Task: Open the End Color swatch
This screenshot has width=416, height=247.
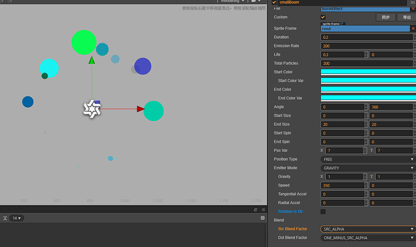Action: pos(368,90)
